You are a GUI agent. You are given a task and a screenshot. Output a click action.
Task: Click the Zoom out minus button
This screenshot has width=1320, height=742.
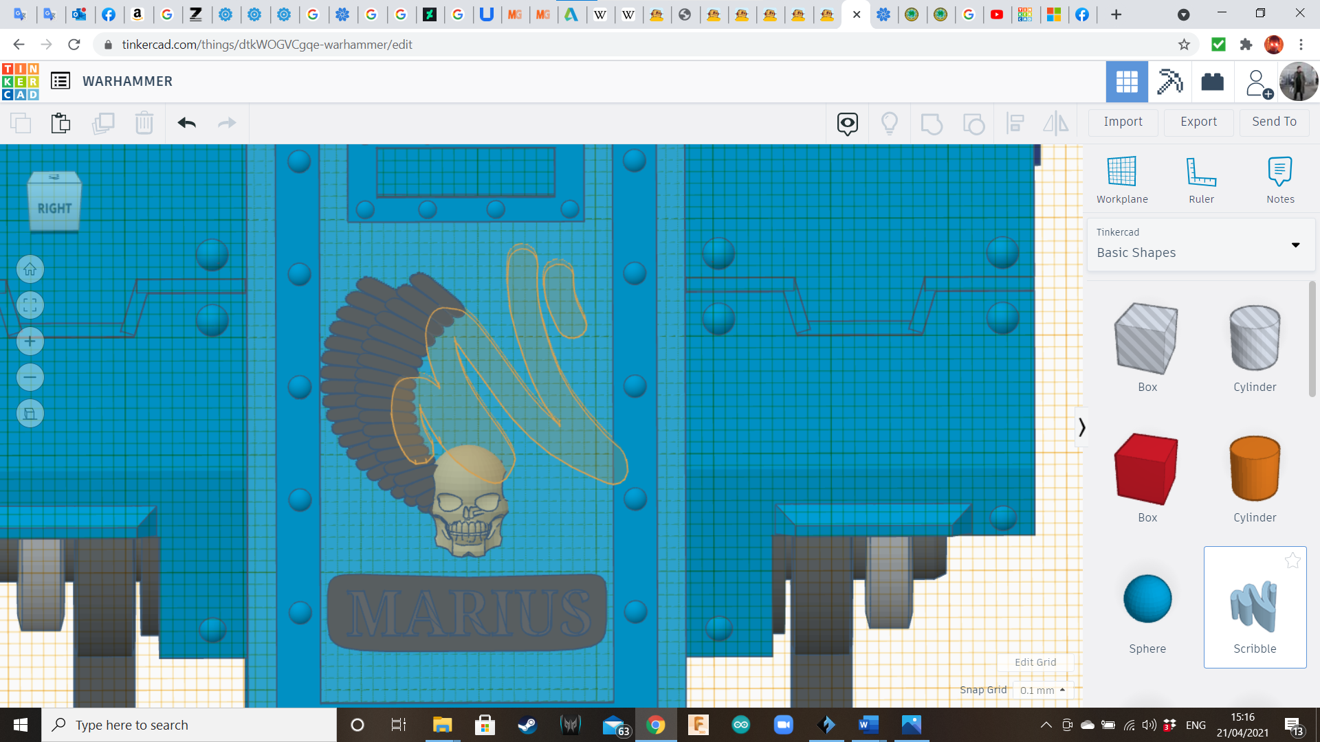(x=30, y=377)
